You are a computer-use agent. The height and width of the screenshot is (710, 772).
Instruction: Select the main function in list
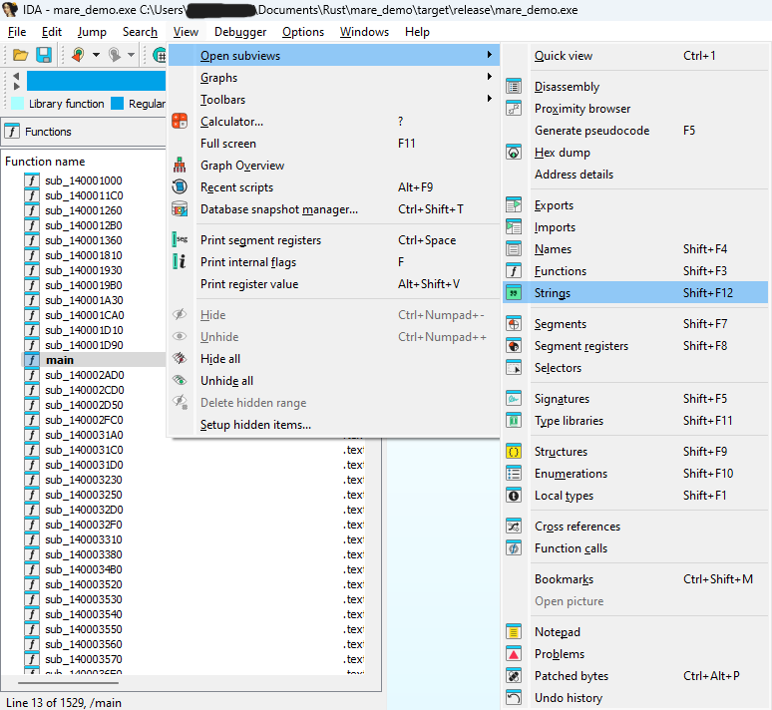pos(60,360)
